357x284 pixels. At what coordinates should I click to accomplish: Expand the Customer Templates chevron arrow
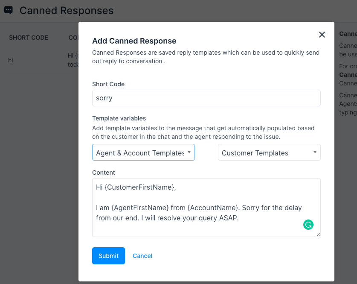pos(315,152)
